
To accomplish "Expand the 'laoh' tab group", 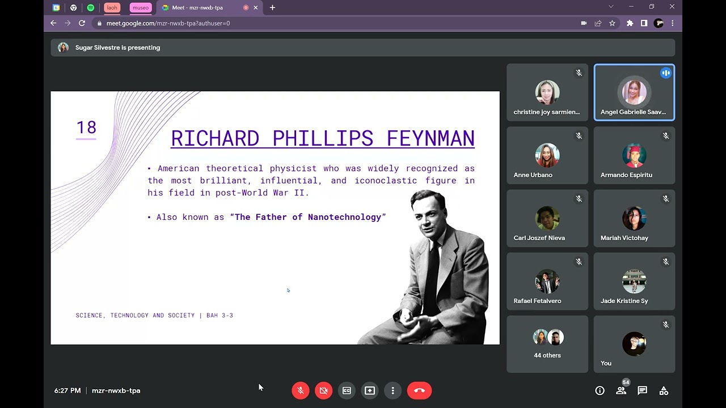I will (x=112, y=8).
